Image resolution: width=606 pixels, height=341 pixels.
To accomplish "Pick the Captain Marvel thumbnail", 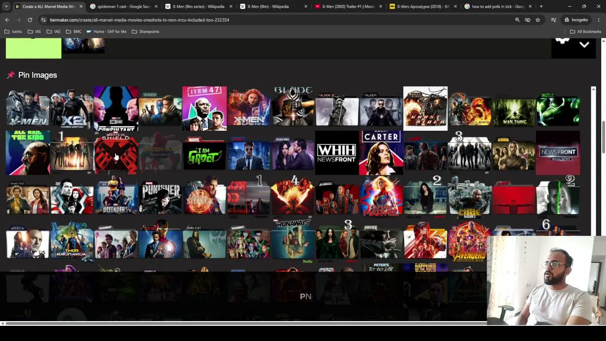I will [x=381, y=196].
